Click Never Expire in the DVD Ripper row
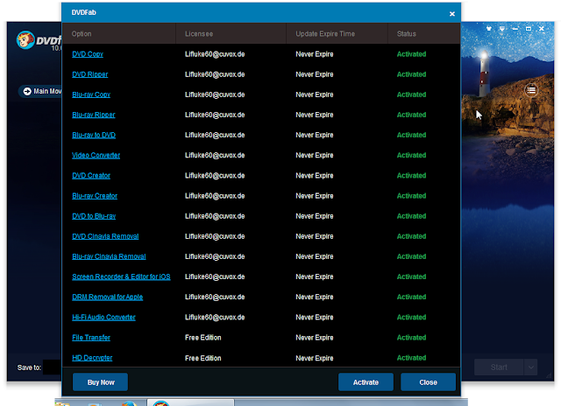Image resolution: width=561 pixels, height=406 pixels. pos(315,74)
